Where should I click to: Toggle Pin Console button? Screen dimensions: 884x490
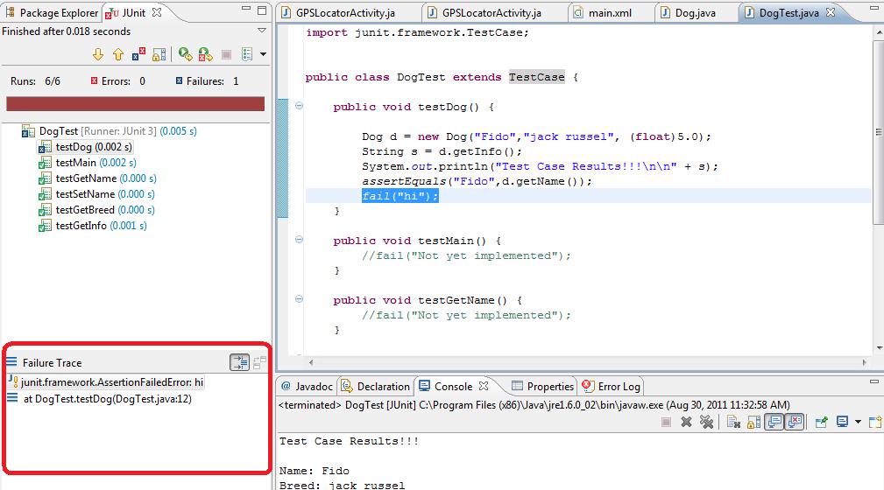822,422
